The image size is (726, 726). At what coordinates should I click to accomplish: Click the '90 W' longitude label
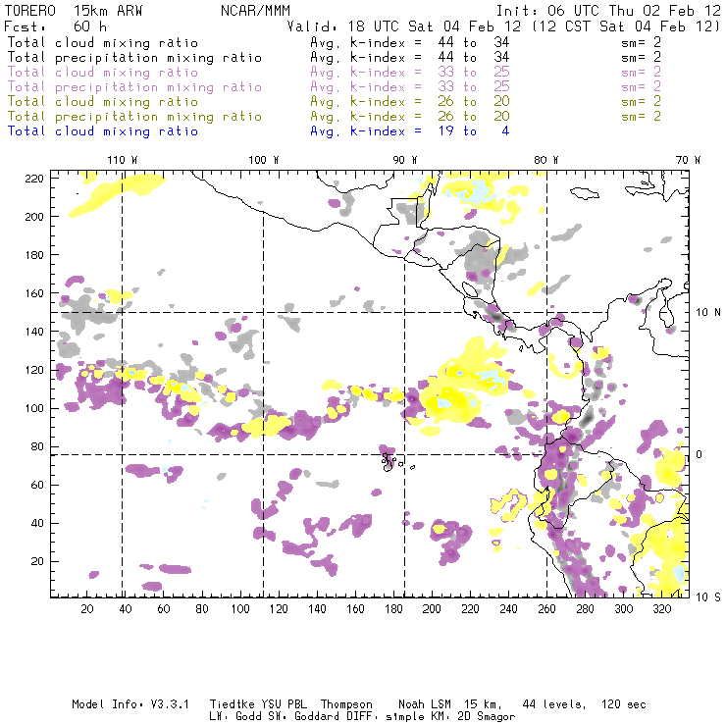click(x=404, y=160)
